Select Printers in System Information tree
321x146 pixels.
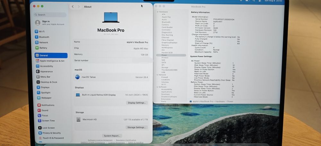click(x=165, y=58)
